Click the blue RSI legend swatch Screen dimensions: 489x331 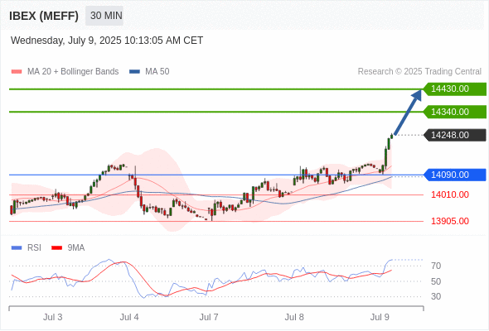click(17, 248)
